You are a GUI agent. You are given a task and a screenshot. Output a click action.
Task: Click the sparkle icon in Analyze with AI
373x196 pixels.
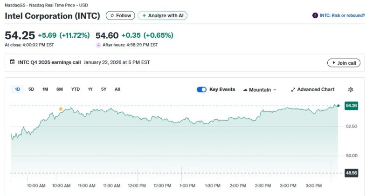(x=144, y=15)
